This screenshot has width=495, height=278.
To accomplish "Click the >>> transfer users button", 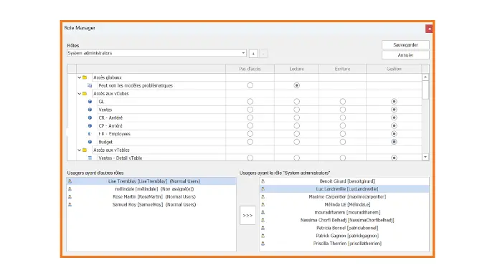I will pos(247,215).
